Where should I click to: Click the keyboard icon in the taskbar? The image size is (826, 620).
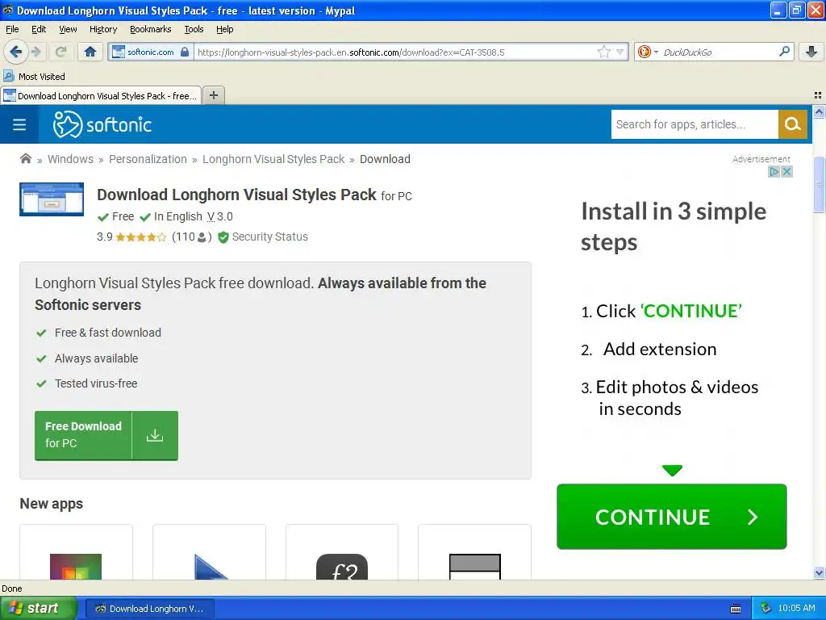tap(736, 609)
